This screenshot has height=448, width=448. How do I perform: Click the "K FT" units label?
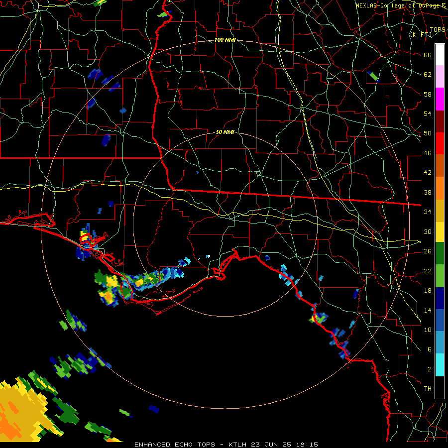pyautogui.click(x=421, y=34)
